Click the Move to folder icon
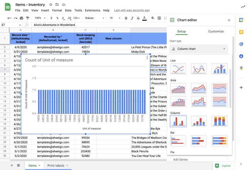This screenshot has width=247, height=170. (x=57, y=5)
